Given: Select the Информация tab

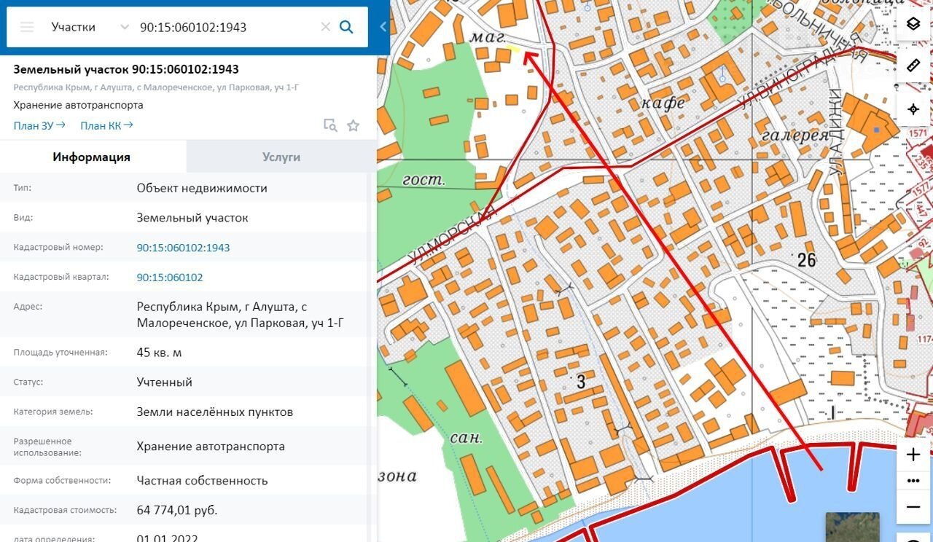Looking at the screenshot, I should (92, 157).
